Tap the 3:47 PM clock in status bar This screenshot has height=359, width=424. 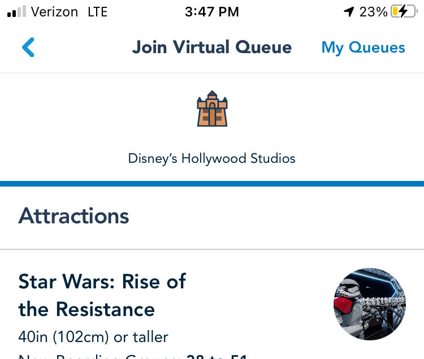click(x=212, y=11)
